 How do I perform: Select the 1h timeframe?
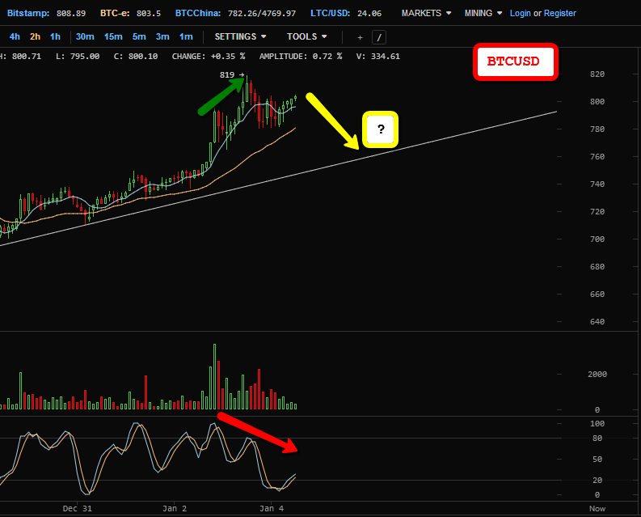pos(55,37)
